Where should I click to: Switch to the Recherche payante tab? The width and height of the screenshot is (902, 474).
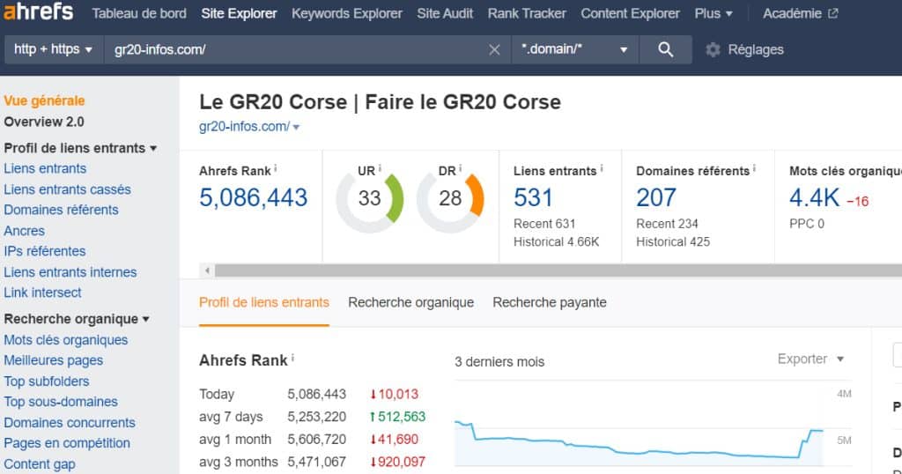[550, 302]
